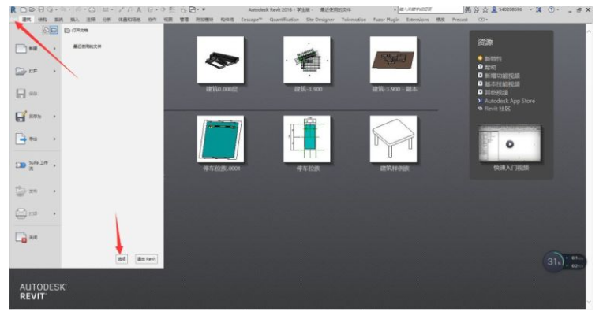
Task: Click the Help question mark icon
Action: click(551, 9)
